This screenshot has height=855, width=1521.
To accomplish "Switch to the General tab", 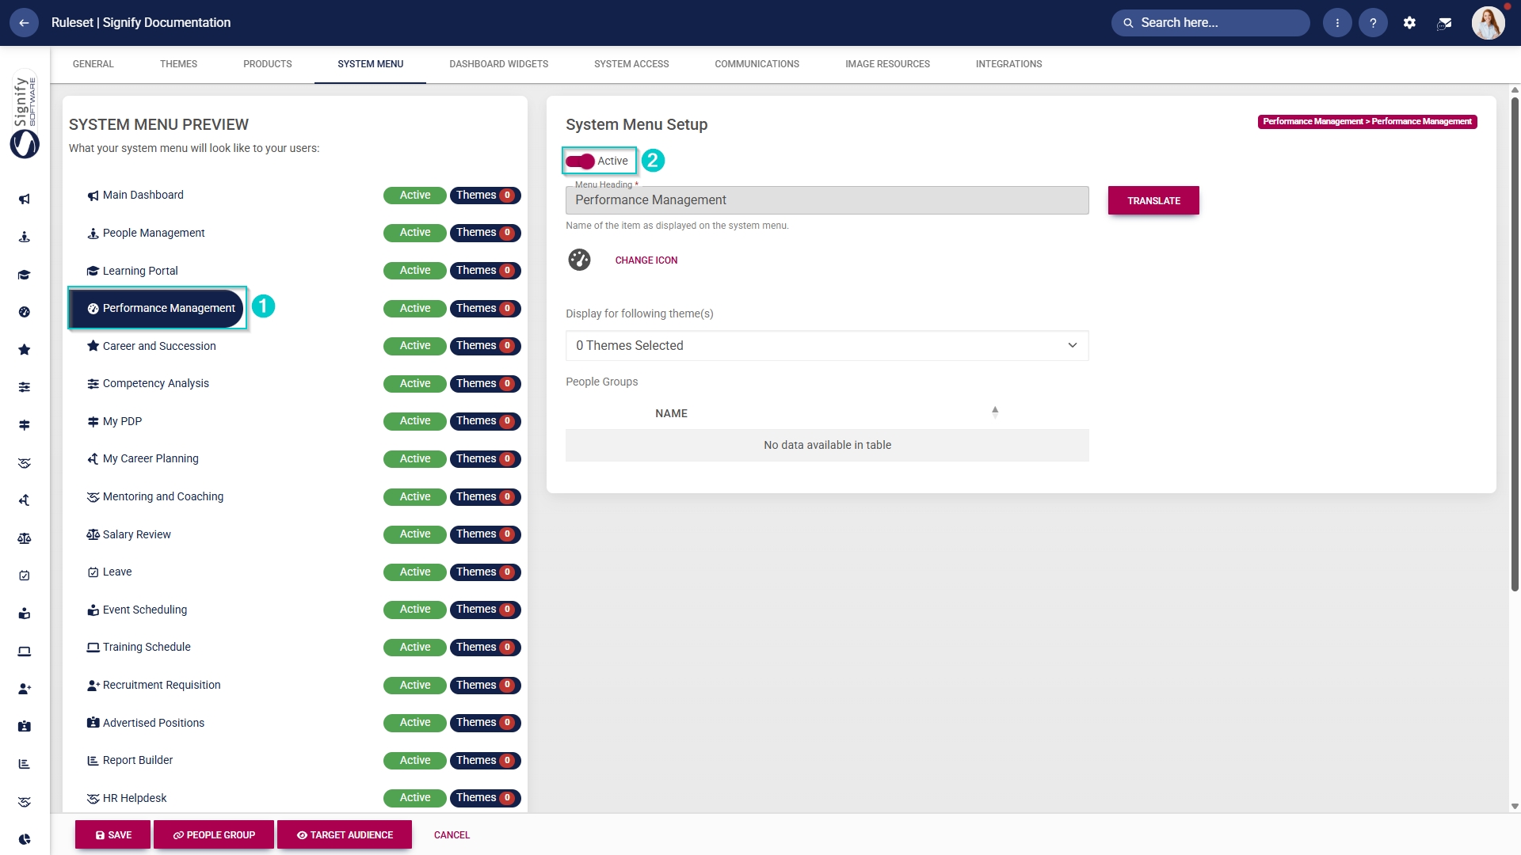I will click(x=93, y=64).
